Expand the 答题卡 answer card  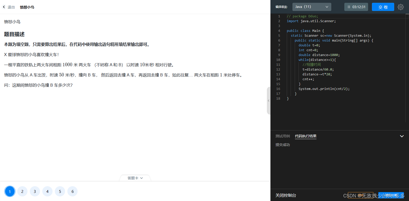135,178
